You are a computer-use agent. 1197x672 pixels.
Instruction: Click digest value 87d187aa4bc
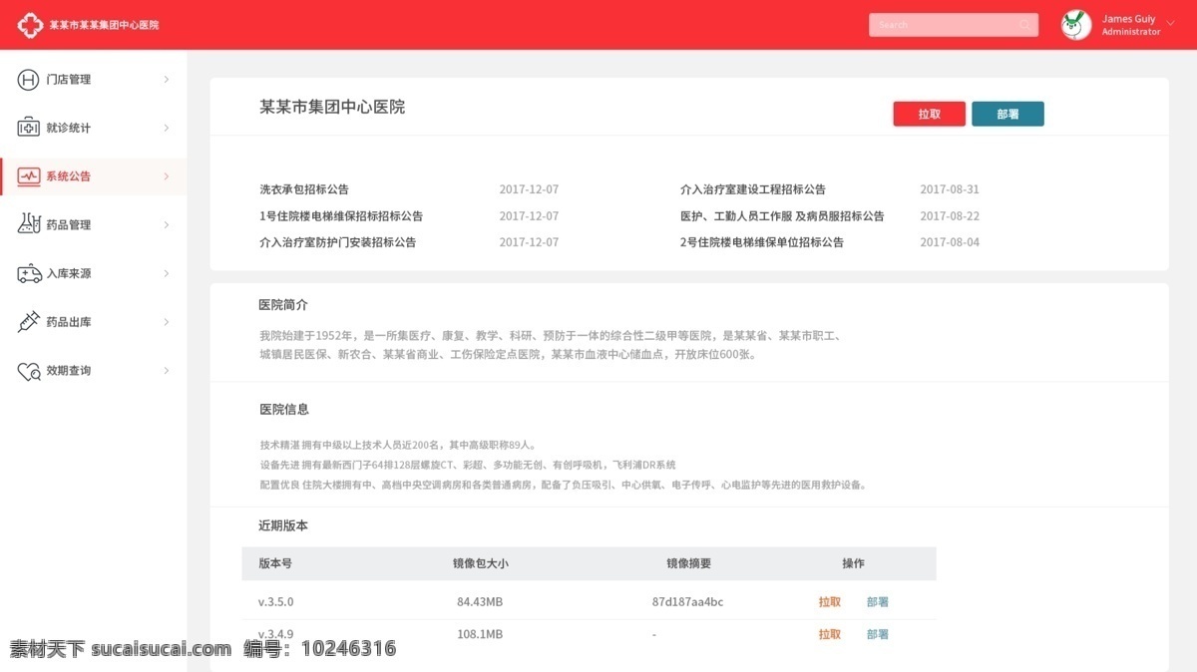pos(687,602)
